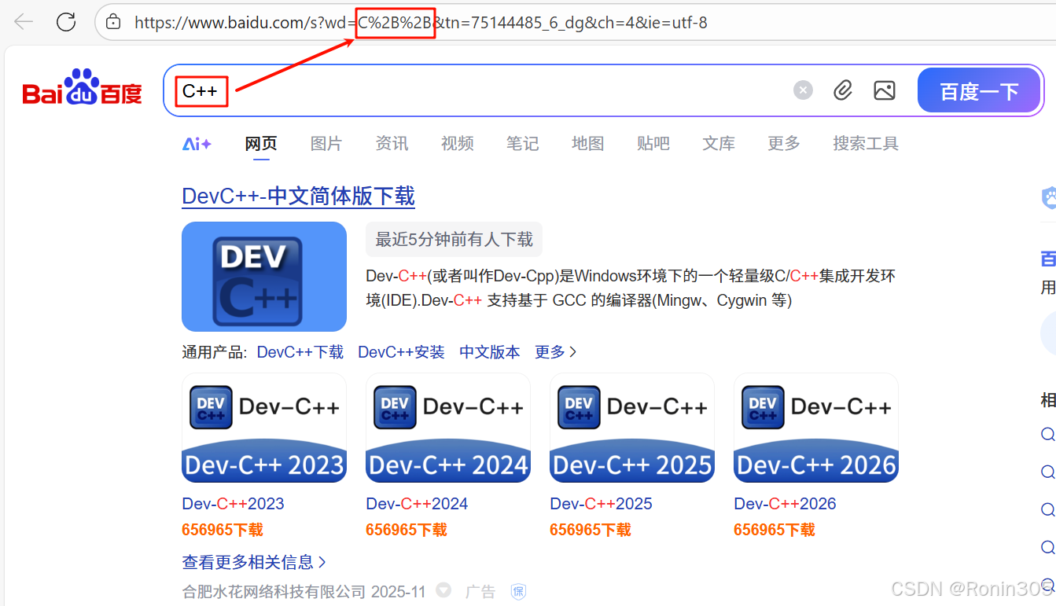This screenshot has height=606, width=1056.
Task: Select the 网页 tab
Action: [261, 143]
